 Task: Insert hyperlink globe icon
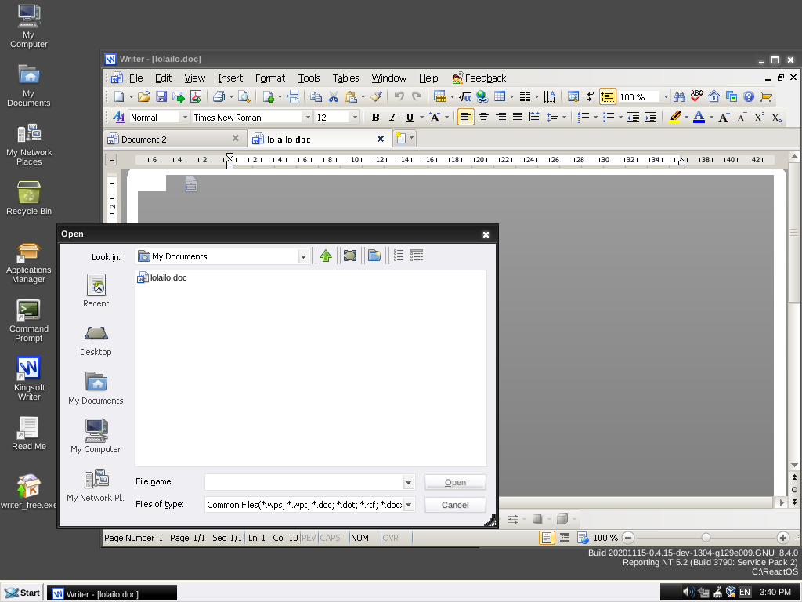point(482,96)
